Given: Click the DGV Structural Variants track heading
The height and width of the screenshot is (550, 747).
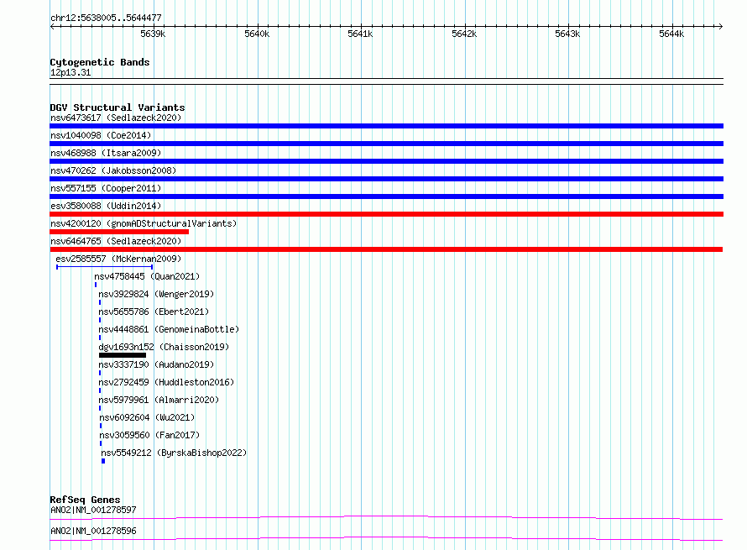Looking at the screenshot, I should point(118,107).
